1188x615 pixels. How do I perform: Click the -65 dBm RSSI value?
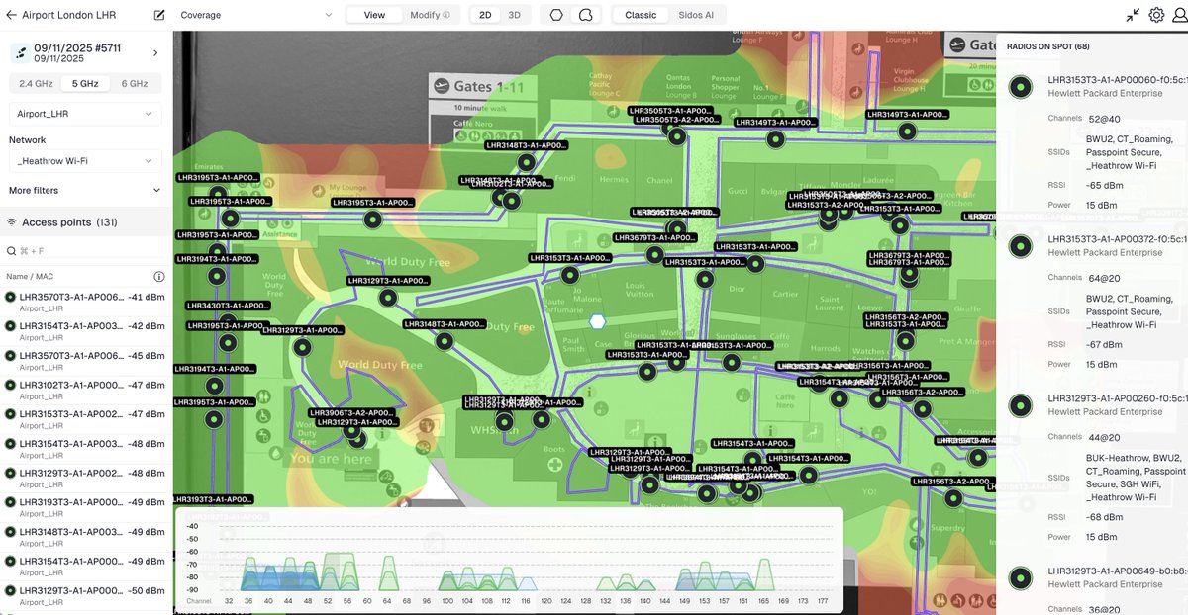(1105, 185)
